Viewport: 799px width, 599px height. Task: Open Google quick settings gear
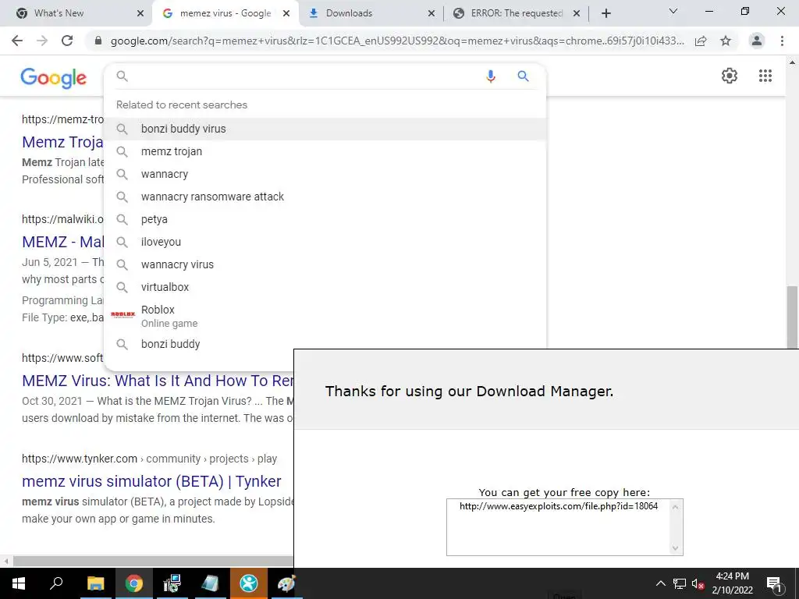(730, 76)
